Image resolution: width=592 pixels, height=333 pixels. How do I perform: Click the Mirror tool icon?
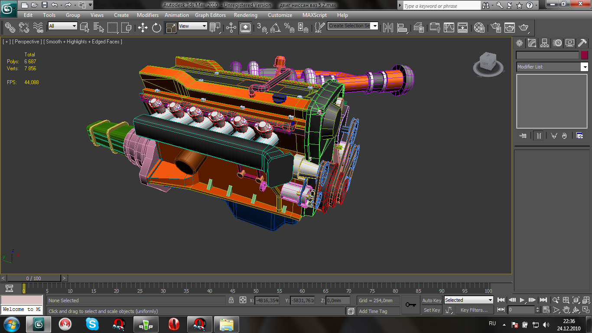(387, 28)
